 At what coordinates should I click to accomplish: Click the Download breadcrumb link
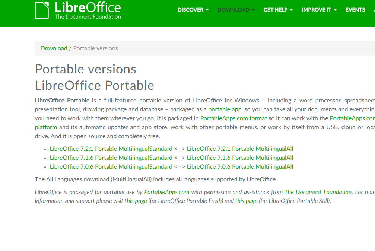point(54,48)
